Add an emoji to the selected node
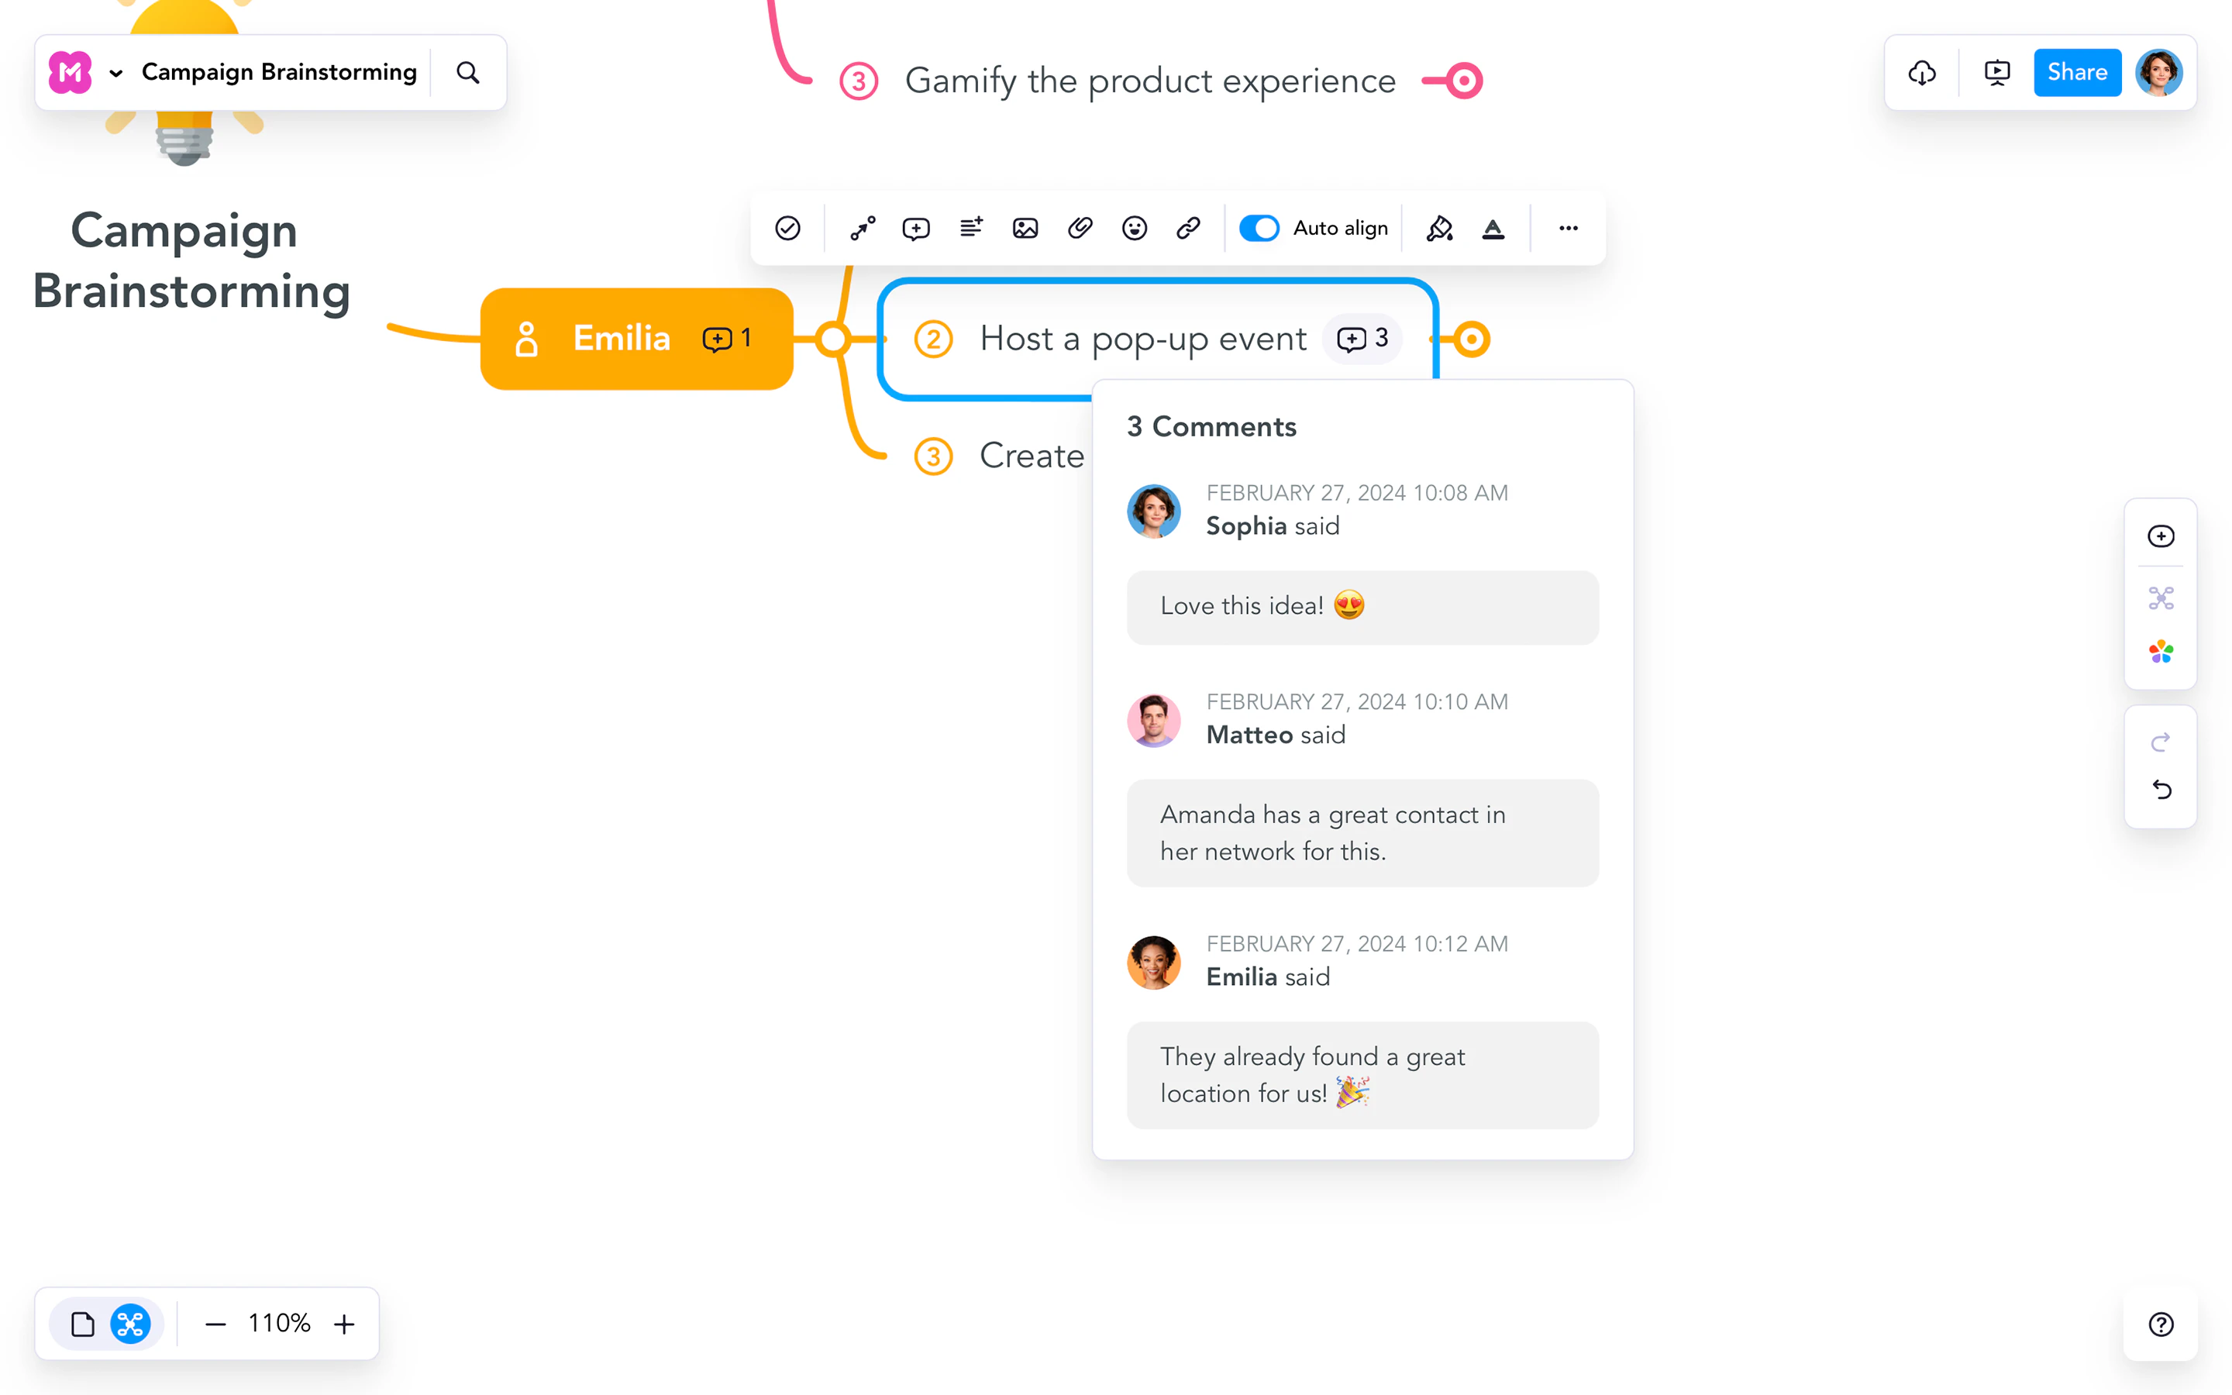The width and height of the screenshot is (2232, 1395). pos(1134,228)
